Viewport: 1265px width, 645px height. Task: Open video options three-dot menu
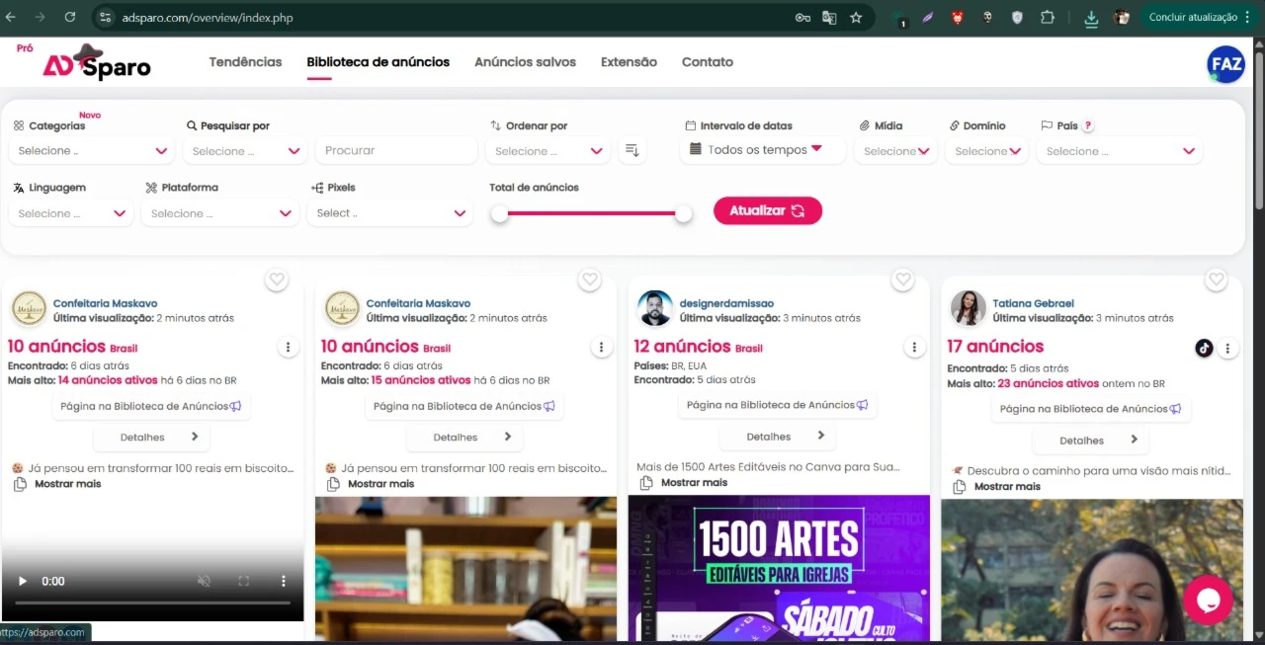[x=283, y=581]
